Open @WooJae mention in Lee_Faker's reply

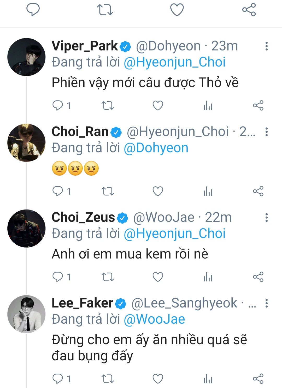point(154,319)
